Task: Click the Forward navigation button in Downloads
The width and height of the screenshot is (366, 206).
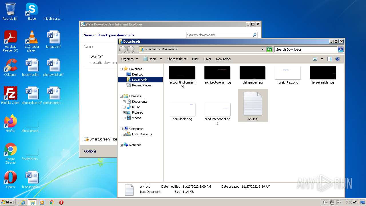Action: coord(131,49)
